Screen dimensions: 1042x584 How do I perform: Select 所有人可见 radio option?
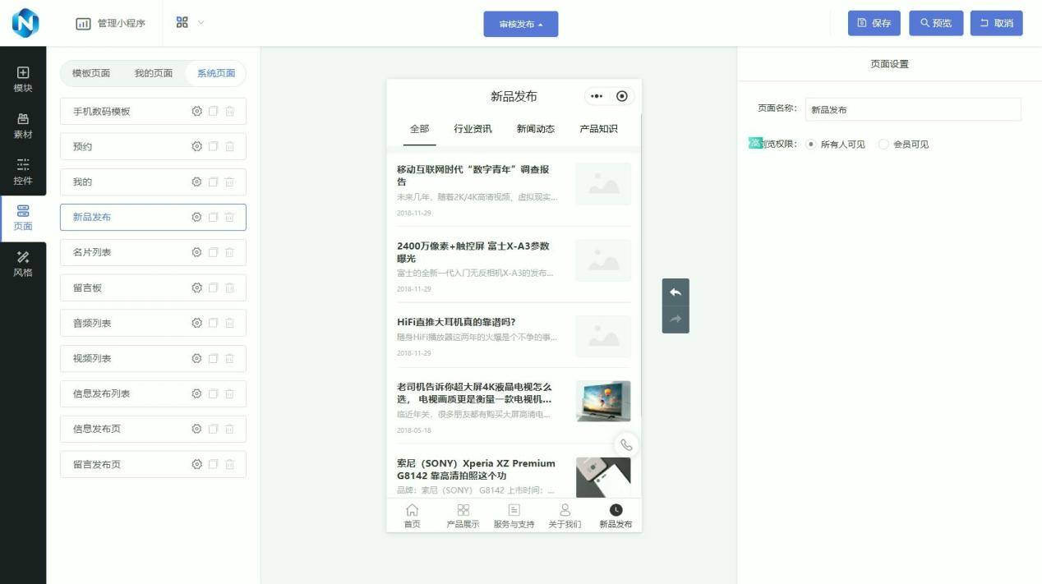(x=811, y=145)
